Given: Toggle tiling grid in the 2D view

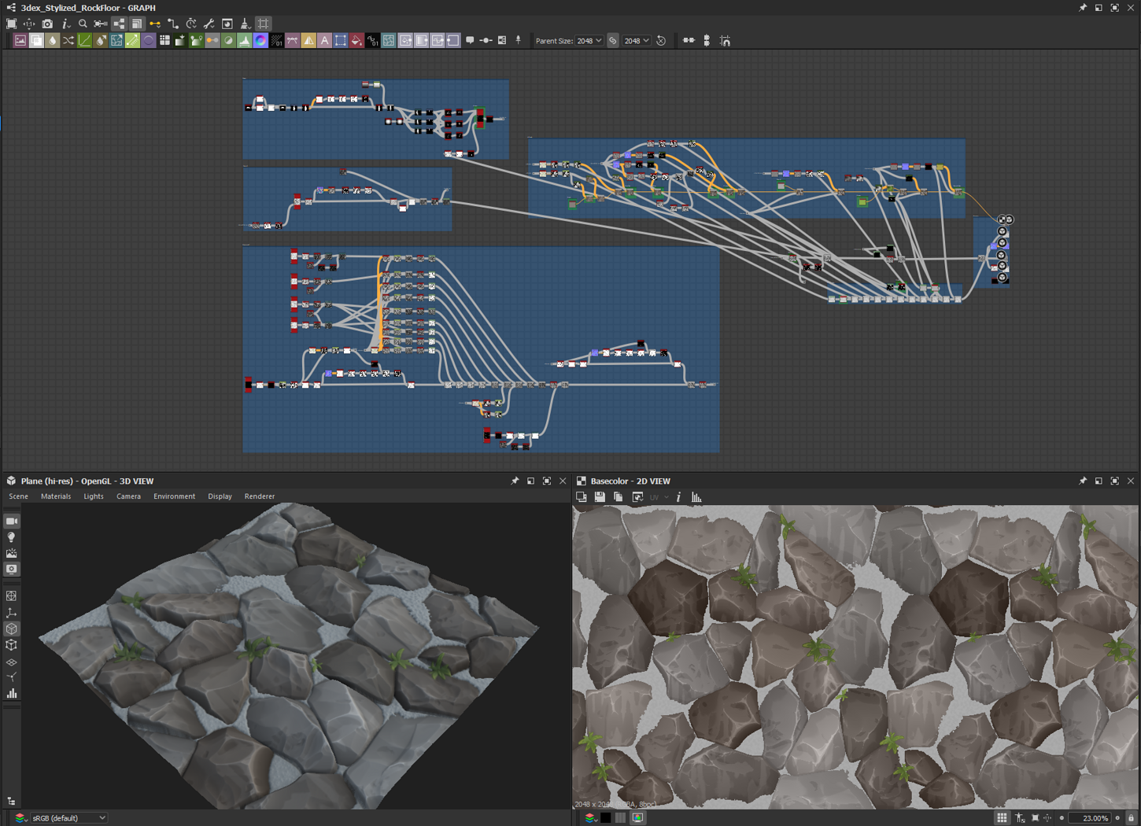Looking at the screenshot, I should pyautogui.click(x=1002, y=818).
